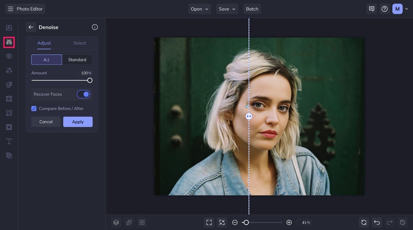Open the Layers icon in bottom bar
413x230 pixels.
[x=116, y=223]
